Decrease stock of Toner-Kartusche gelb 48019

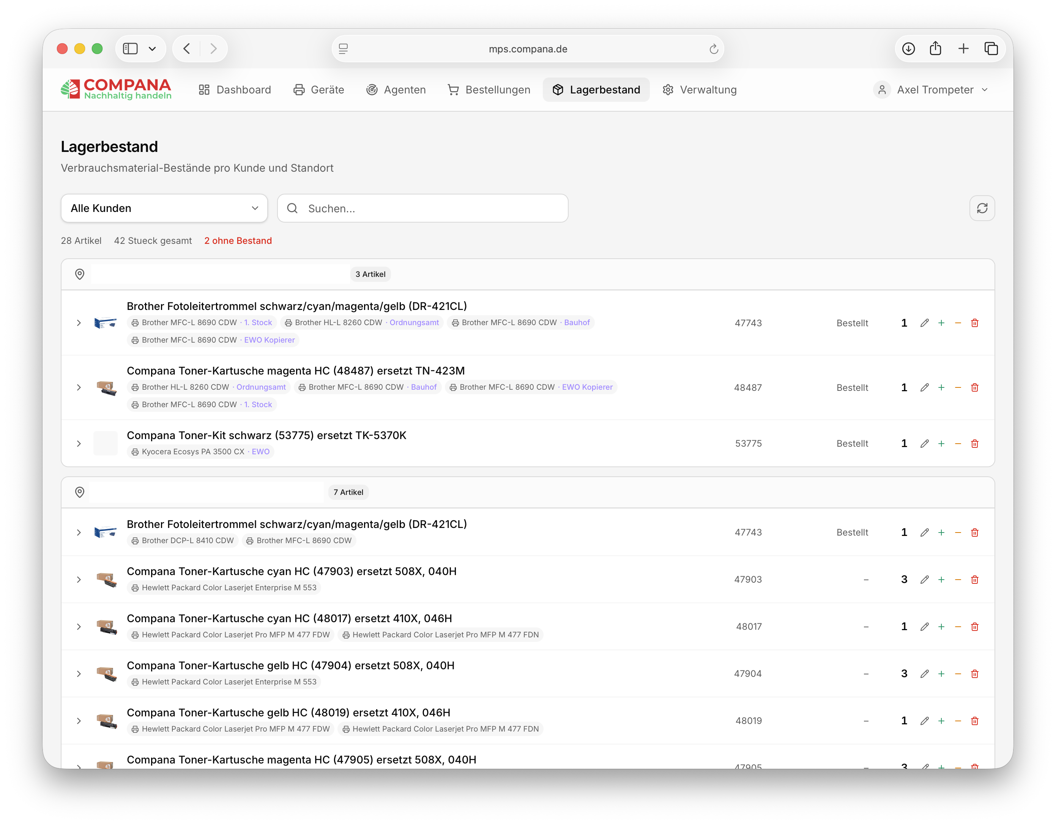click(x=957, y=721)
